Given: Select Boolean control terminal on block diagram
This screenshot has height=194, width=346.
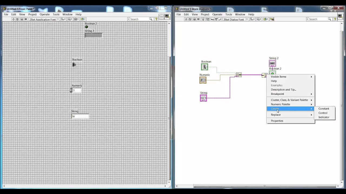Looking at the screenshot, I should pyautogui.click(x=204, y=67).
